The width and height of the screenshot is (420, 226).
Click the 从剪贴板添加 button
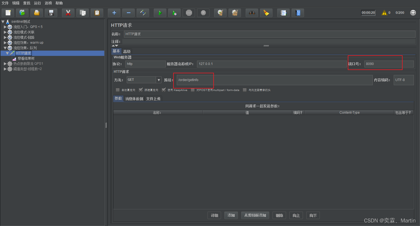click(x=255, y=215)
